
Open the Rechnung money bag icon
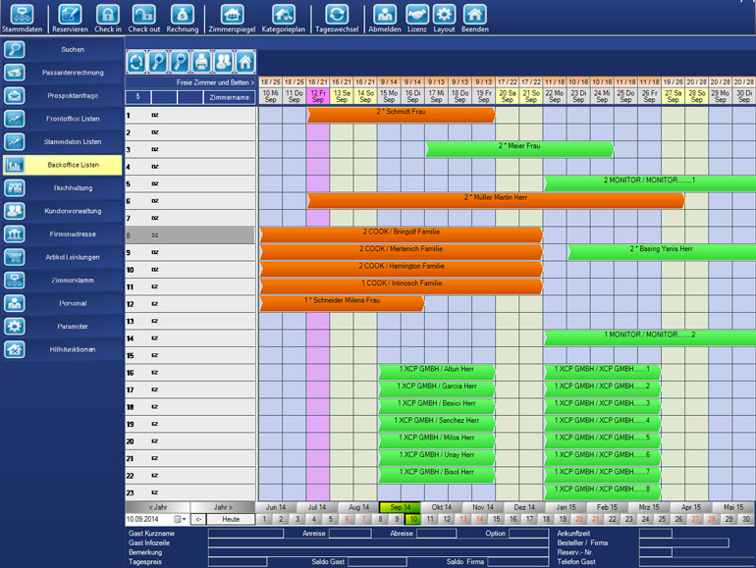click(x=183, y=15)
